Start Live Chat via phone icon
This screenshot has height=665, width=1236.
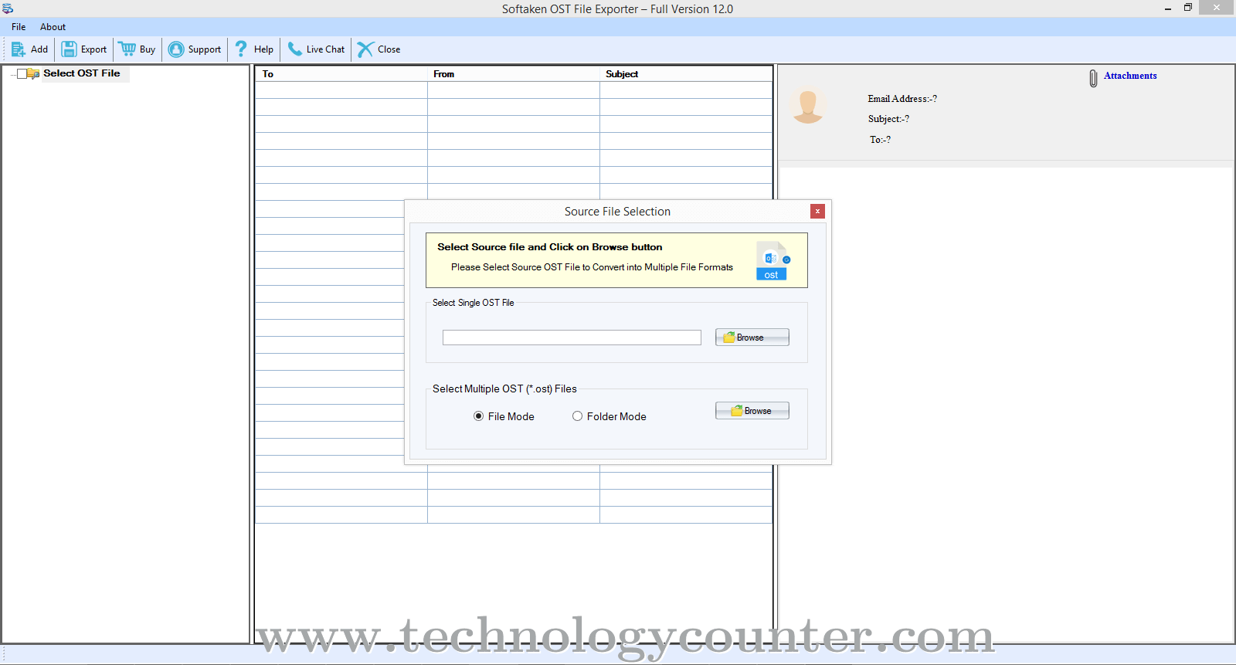tap(295, 49)
